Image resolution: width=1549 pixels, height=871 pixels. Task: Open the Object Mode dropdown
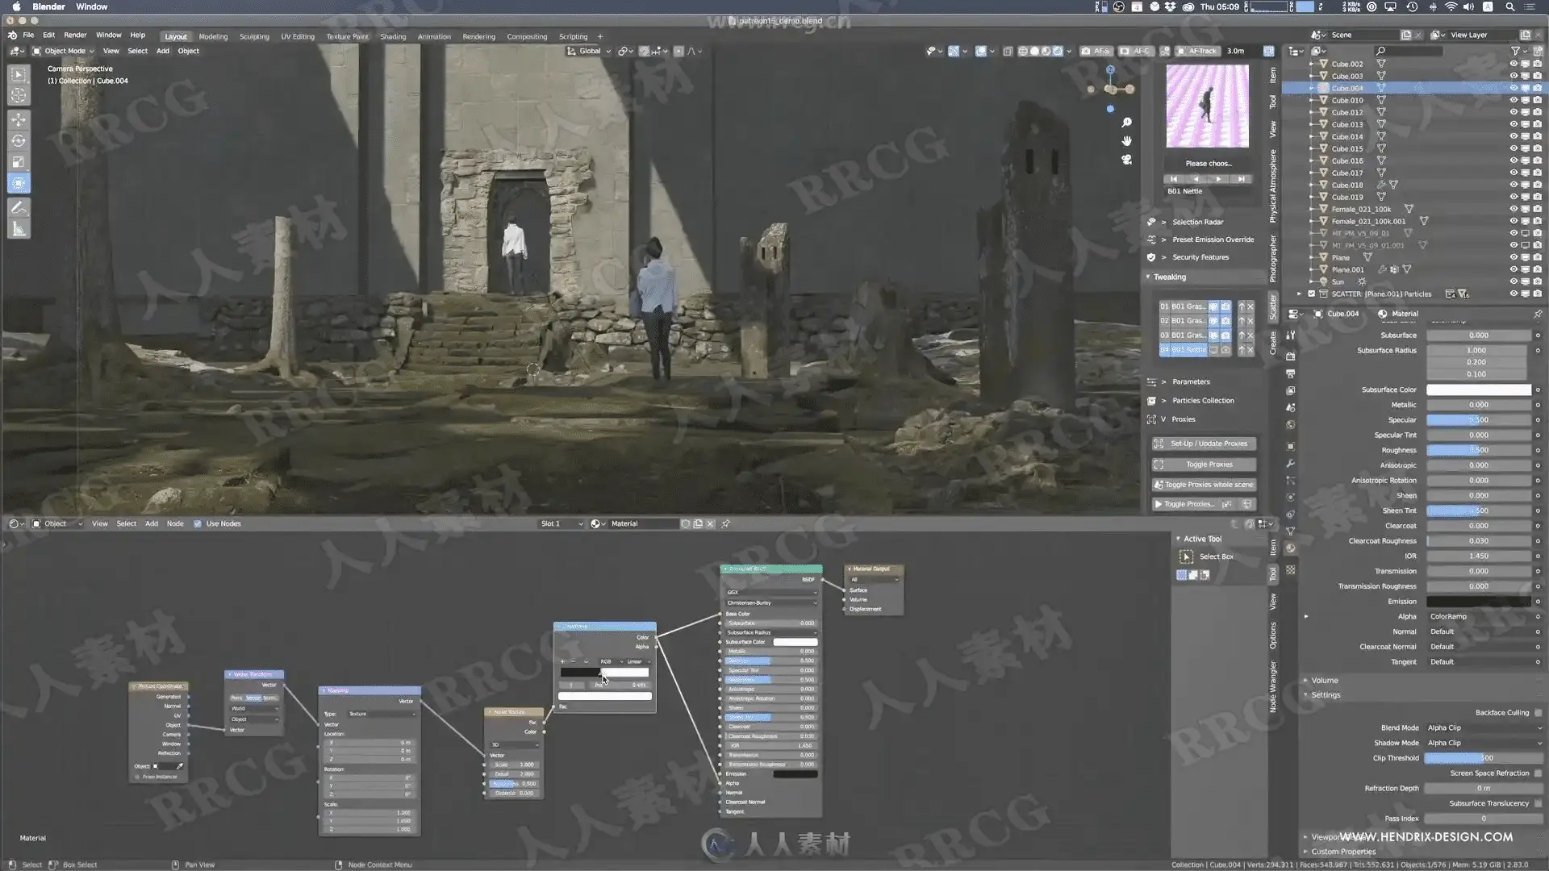point(65,51)
